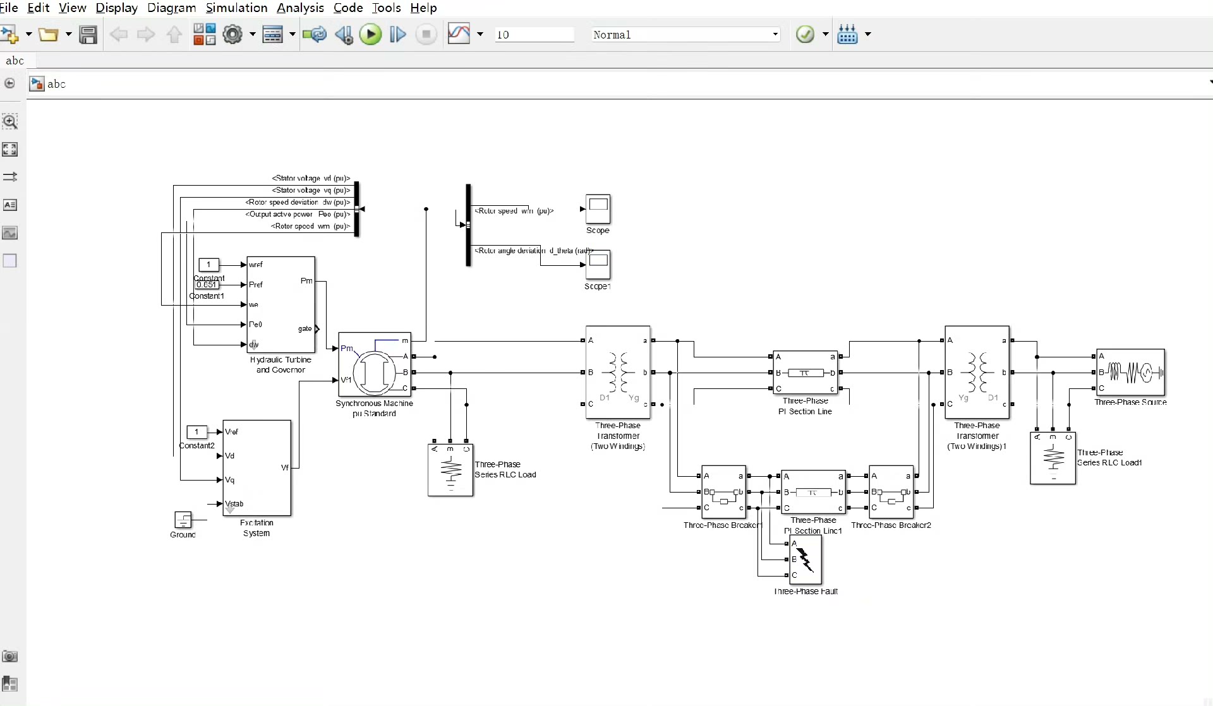Open the Analysis menu
1213x706 pixels.
(x=300, y=8)
